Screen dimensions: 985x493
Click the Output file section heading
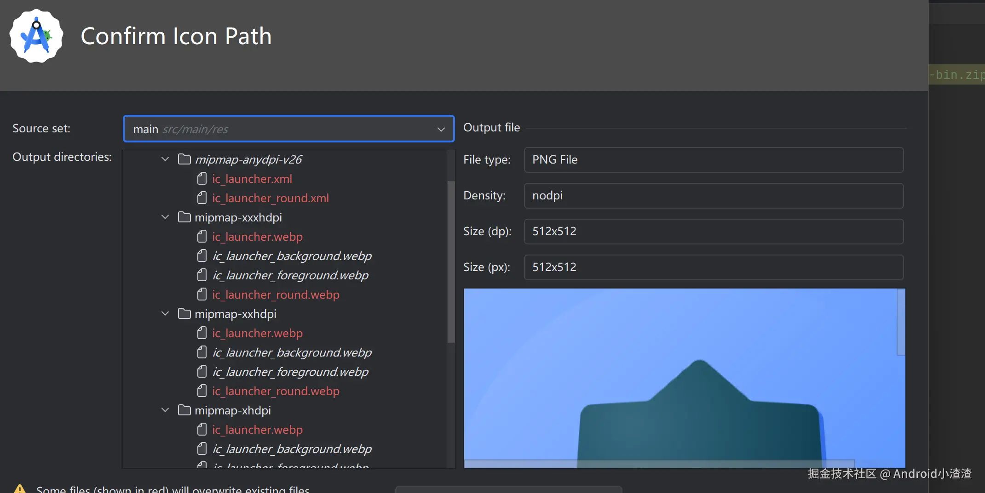491,127
